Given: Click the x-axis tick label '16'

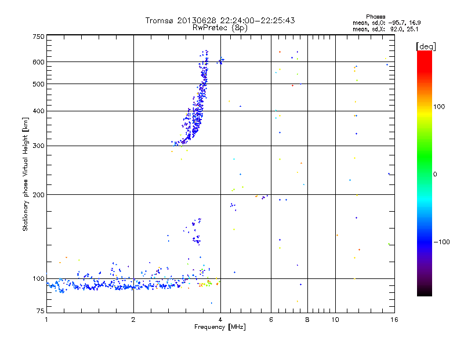Looking at the screenshot, I should pos(394,320).
